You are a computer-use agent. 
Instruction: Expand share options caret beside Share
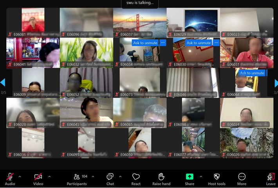[x=201, y=177]
